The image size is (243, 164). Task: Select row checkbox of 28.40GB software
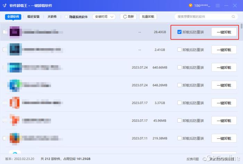pos(5,32)
